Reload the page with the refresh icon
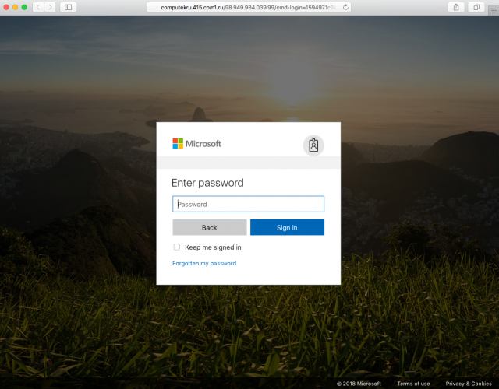Image resolution: width=499 pixels, height=389 pixels. (345, 7)
